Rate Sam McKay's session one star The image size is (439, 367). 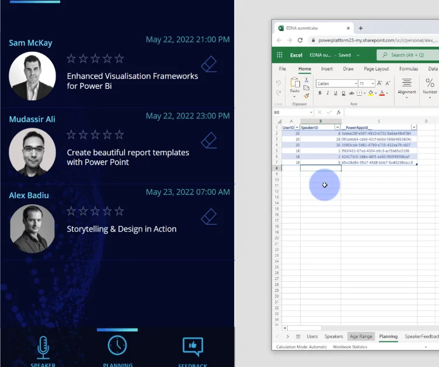coord(71,58)
